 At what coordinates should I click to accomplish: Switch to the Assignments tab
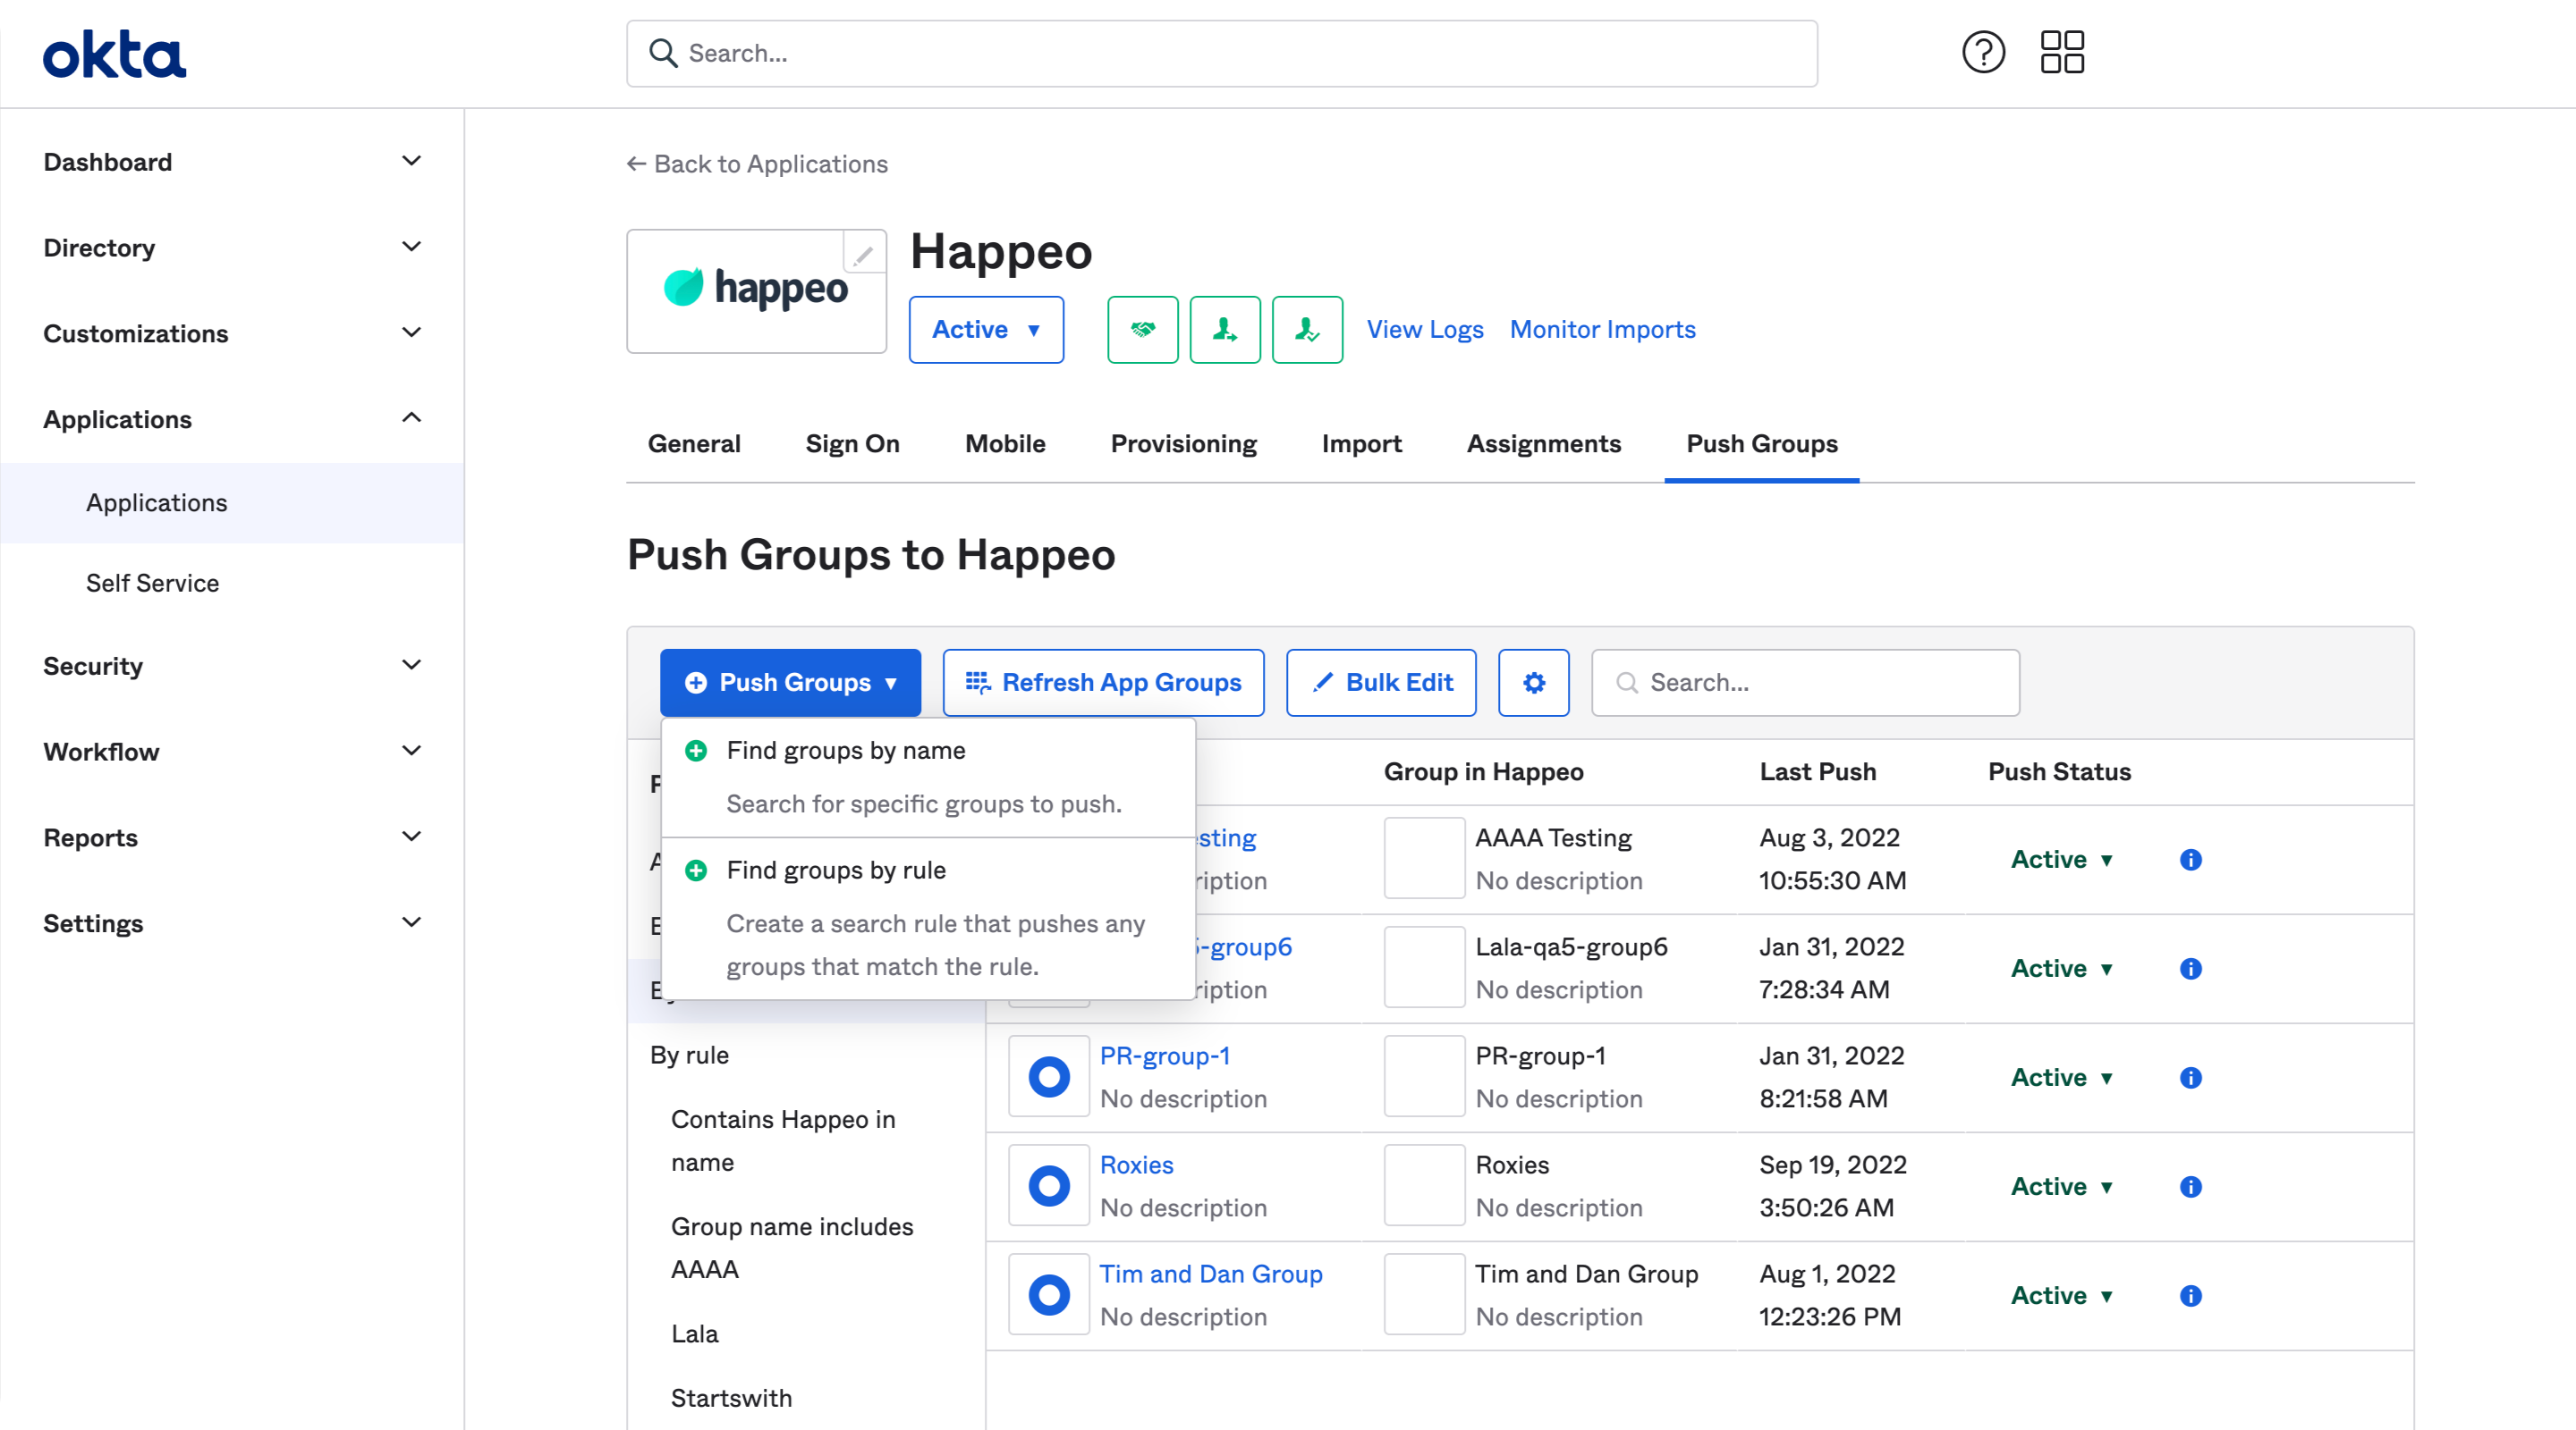pos(1543,443)
